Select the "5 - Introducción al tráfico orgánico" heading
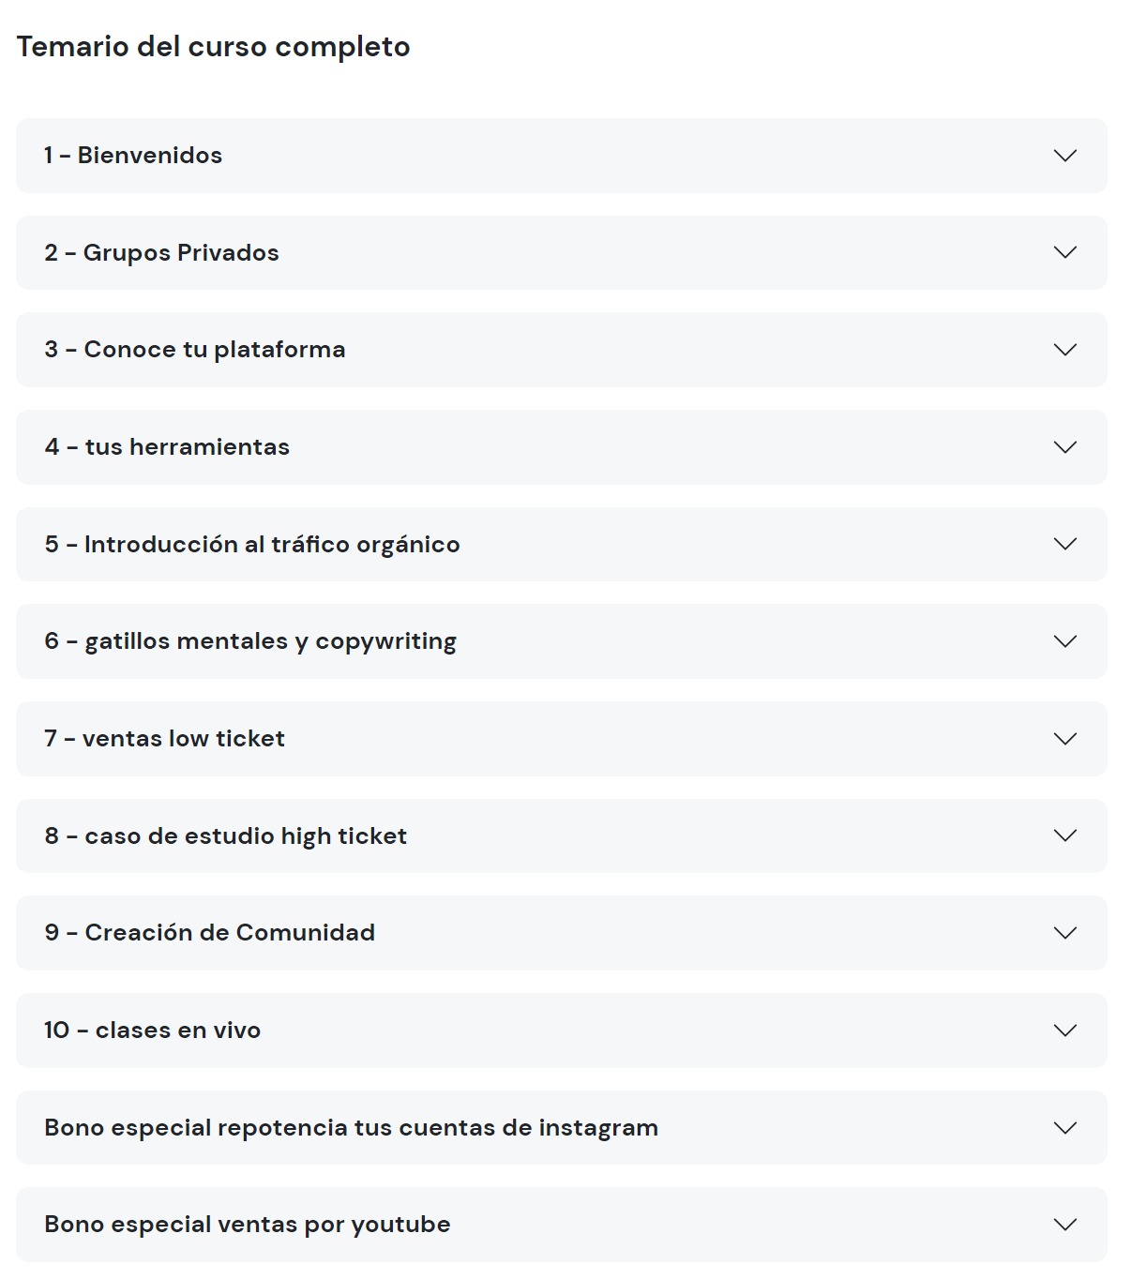 pos(252,545)
